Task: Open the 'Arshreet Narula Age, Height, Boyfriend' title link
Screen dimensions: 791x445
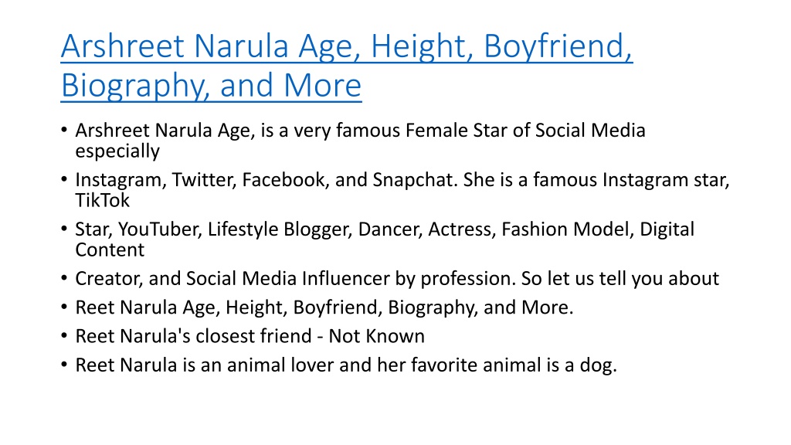Action: coord(347,46)
